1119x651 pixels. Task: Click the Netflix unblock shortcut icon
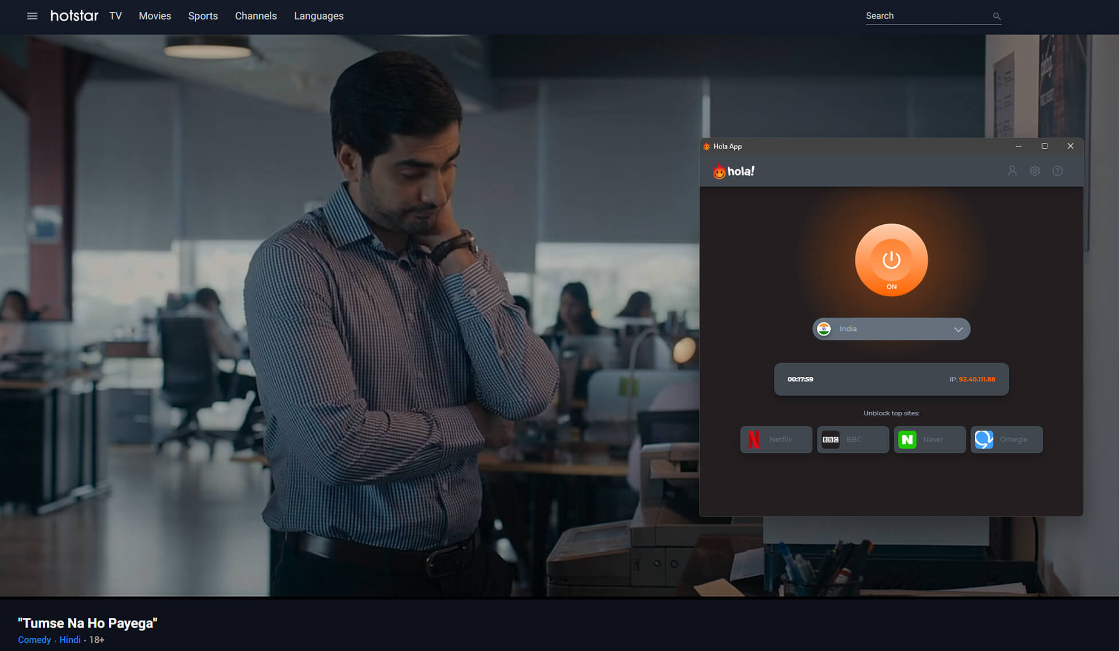click(775, 439)
